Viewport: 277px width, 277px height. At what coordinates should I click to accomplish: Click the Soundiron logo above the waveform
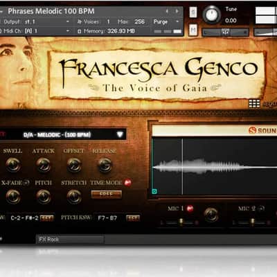click(262, 130)
